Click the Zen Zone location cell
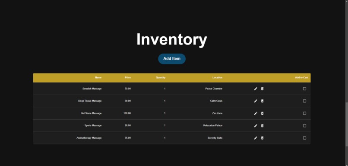 [x=217, y=113]
